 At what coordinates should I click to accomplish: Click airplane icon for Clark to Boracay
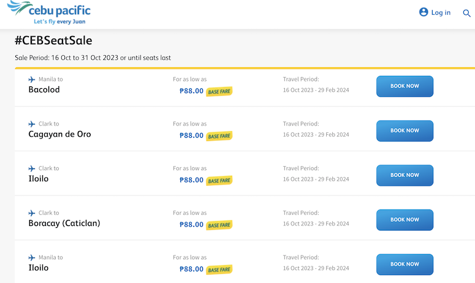pyautogui.click(x=32, y=213)
